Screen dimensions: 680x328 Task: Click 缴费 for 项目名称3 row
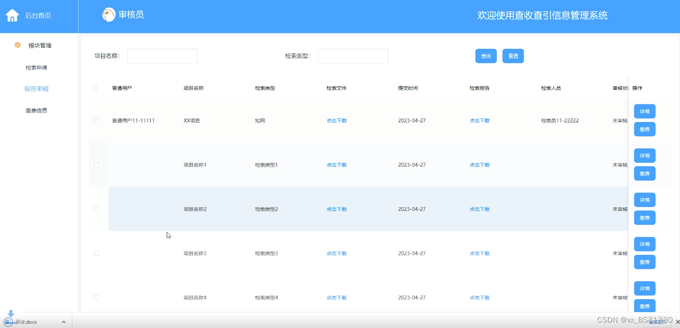tap(645, 262)
